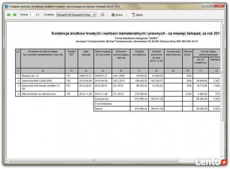Minimize the print preview window

tap(205, 6)
